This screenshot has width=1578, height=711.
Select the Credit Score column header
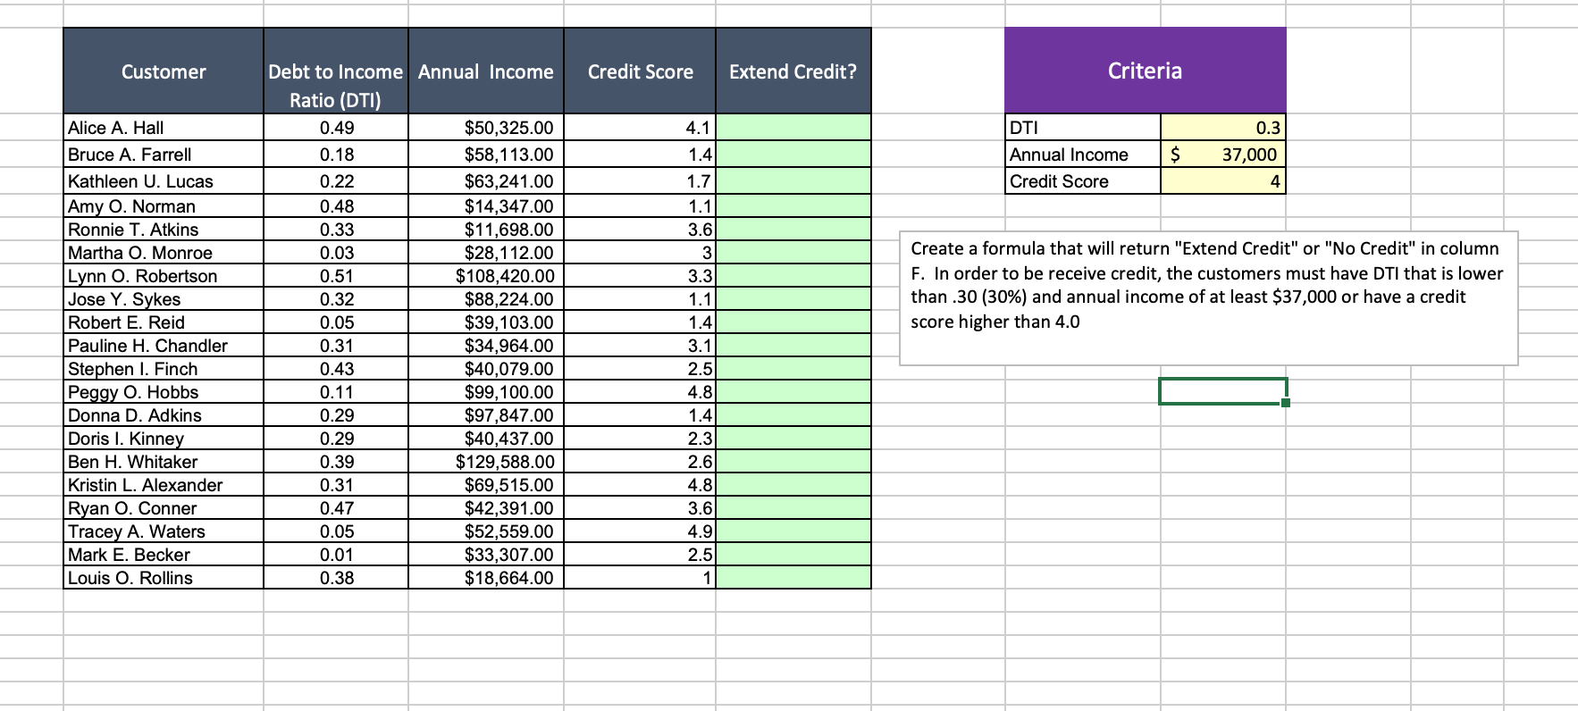(x=640, y=71)
